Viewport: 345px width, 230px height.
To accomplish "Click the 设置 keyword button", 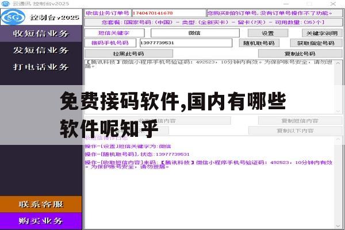I will 268,33.
